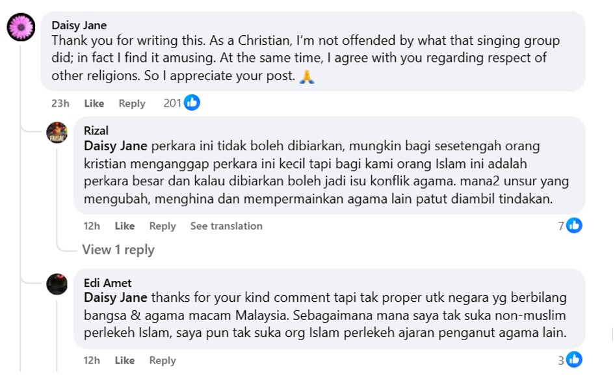Like Rizal's reply
Image resolution: width=615 pixels, height=387 pixels.
click(125, 226)
